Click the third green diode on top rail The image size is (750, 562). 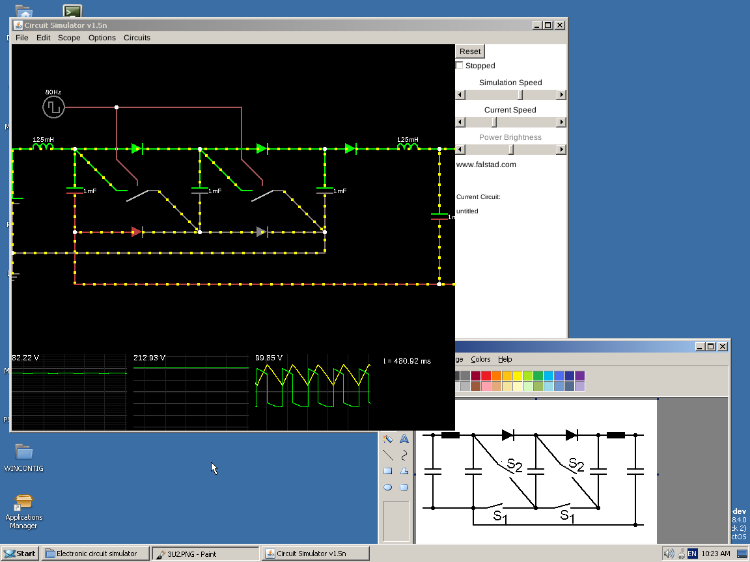(x=351, y=148)
